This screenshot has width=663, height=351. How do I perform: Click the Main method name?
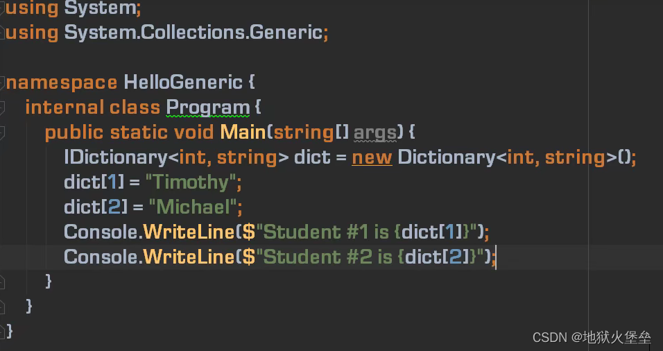coord(243,132)
